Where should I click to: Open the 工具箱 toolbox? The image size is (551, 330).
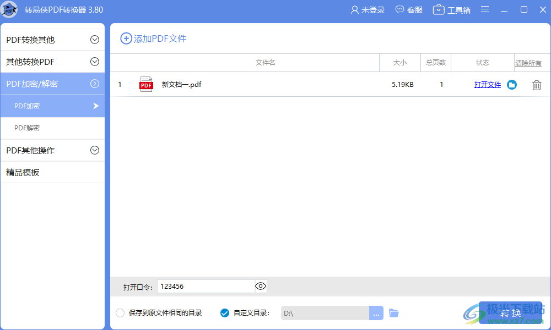[452, 10]
